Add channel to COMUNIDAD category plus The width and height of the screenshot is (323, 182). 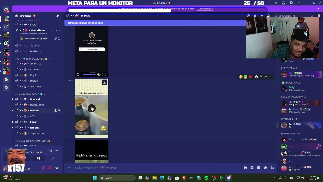59,94
